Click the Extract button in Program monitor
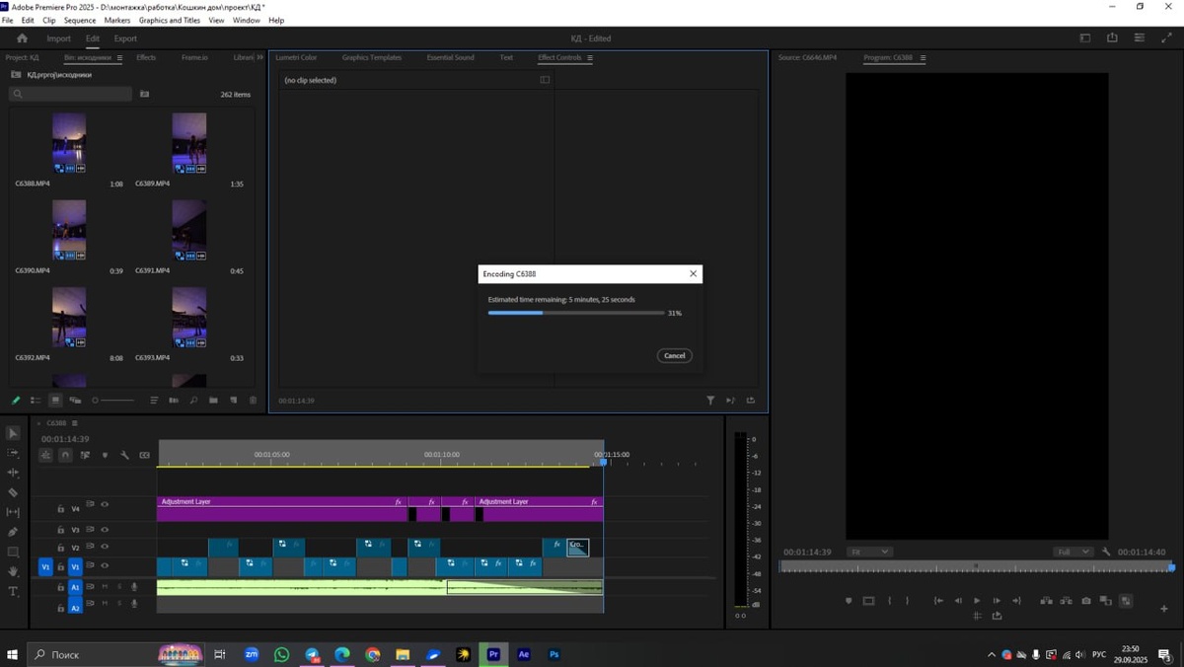 pos(1067,601)
